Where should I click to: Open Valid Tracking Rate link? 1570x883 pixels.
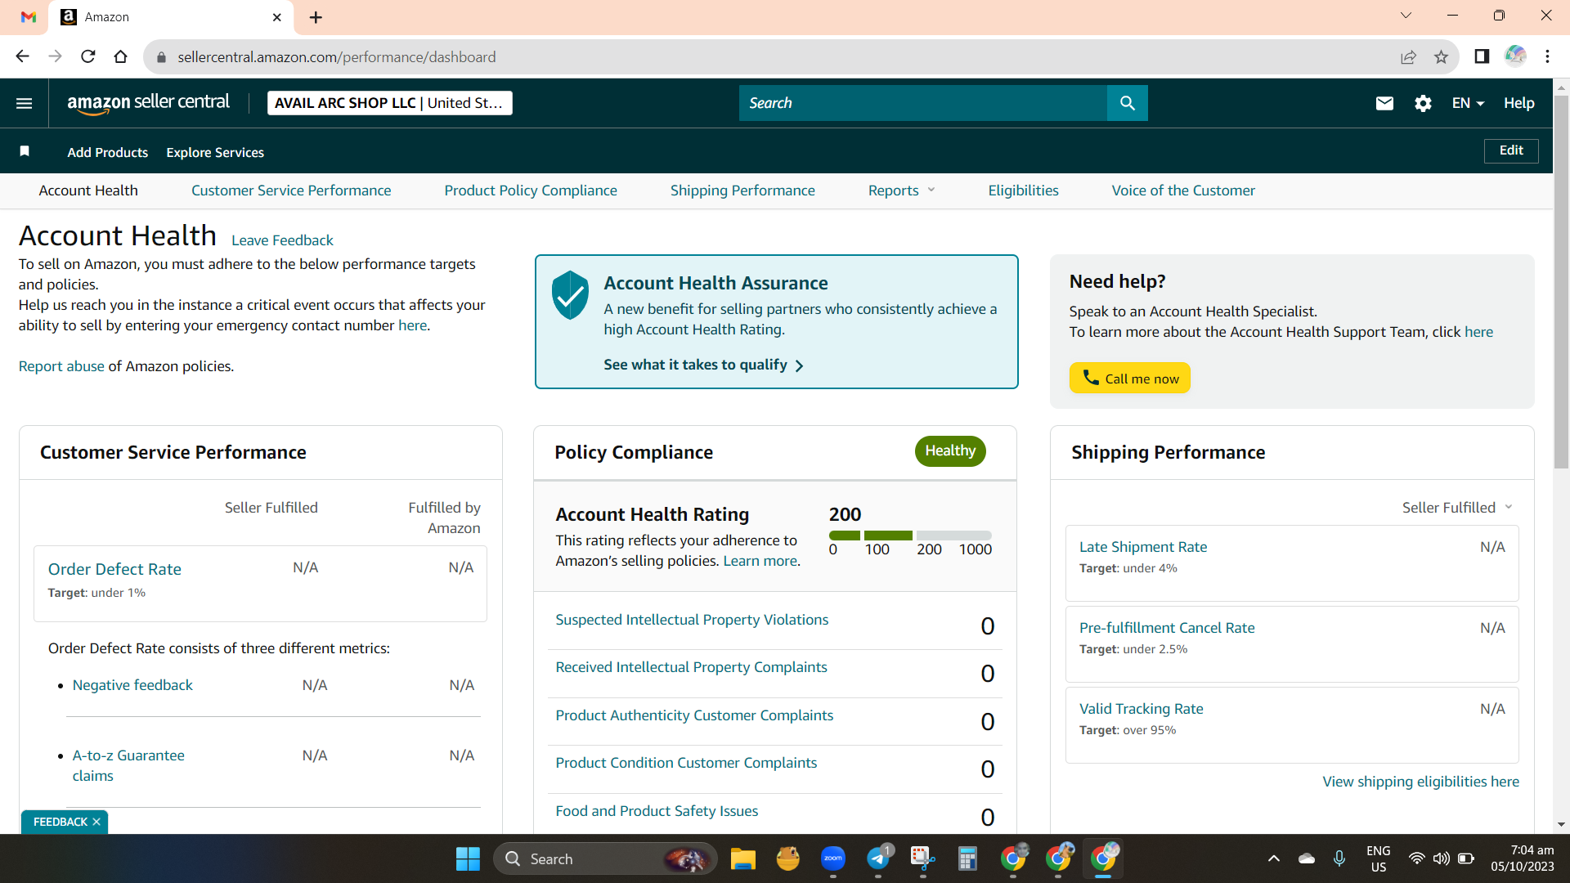click(1142, 709)
